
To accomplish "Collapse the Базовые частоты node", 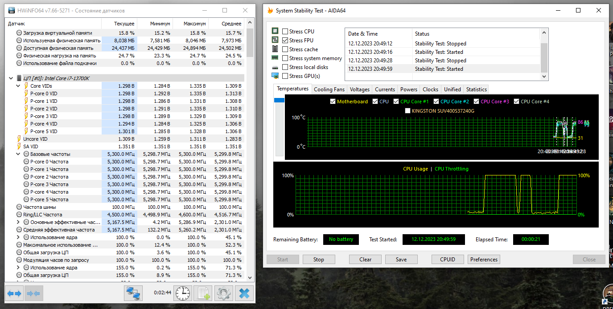I will 18,154.
